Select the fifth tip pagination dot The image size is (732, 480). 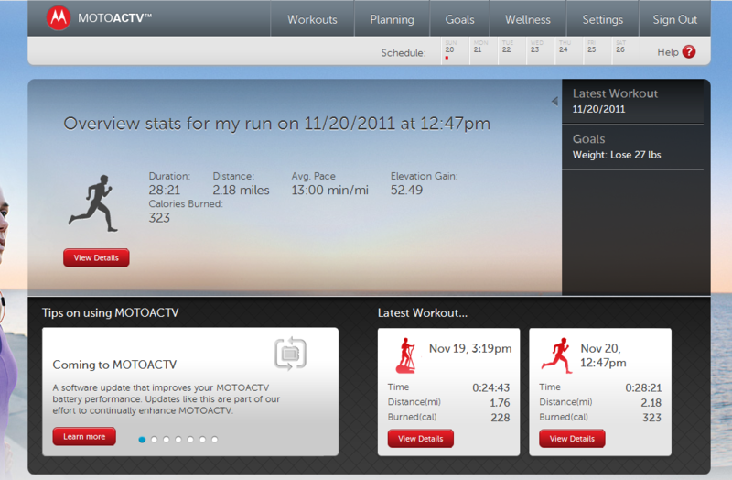pyautogui.click(x=190, y=440)
